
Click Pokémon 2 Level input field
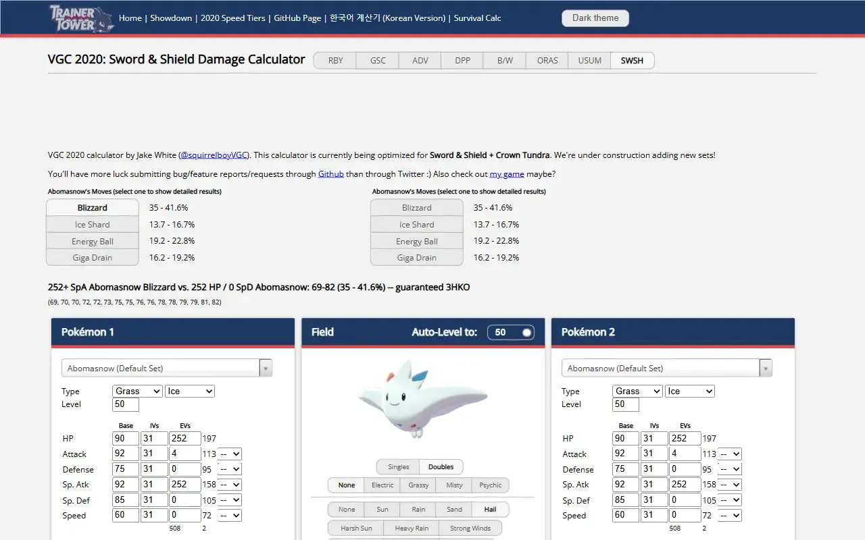point(626,404)
